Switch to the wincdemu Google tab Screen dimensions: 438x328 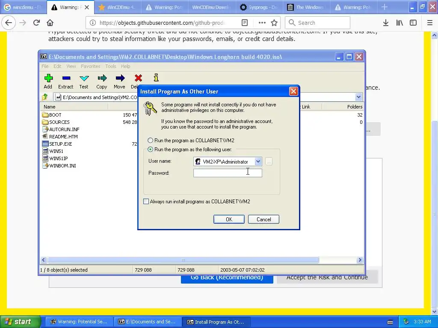(x=23, y=7)
